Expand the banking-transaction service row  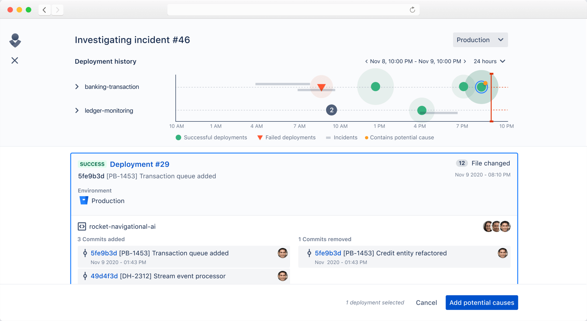click(77, 87)
